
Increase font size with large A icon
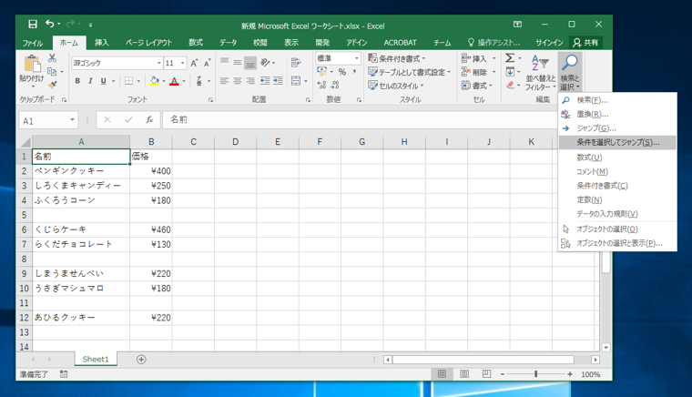[194, 63]
